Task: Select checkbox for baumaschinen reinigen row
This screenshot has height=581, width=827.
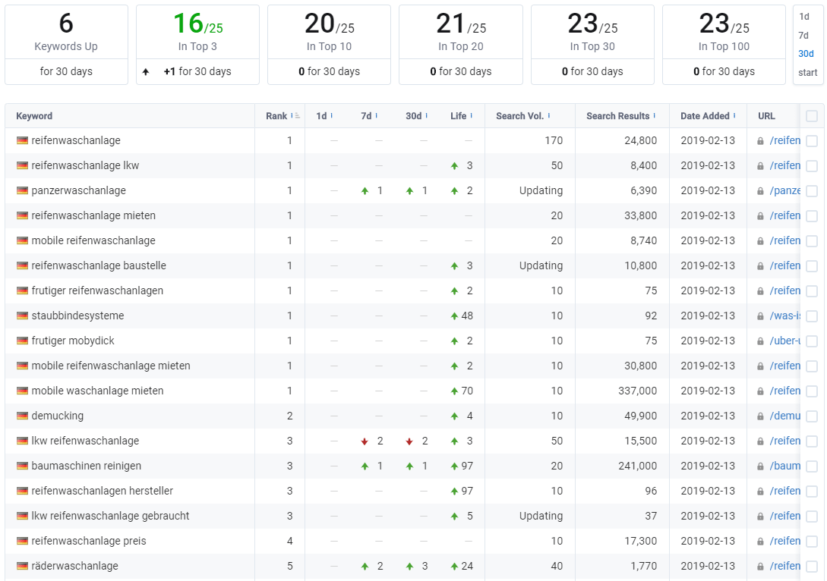Action: coord(812,466)
